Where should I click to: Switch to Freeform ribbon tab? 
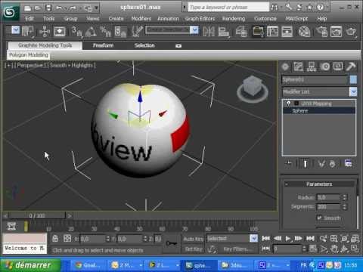point(103,45)
